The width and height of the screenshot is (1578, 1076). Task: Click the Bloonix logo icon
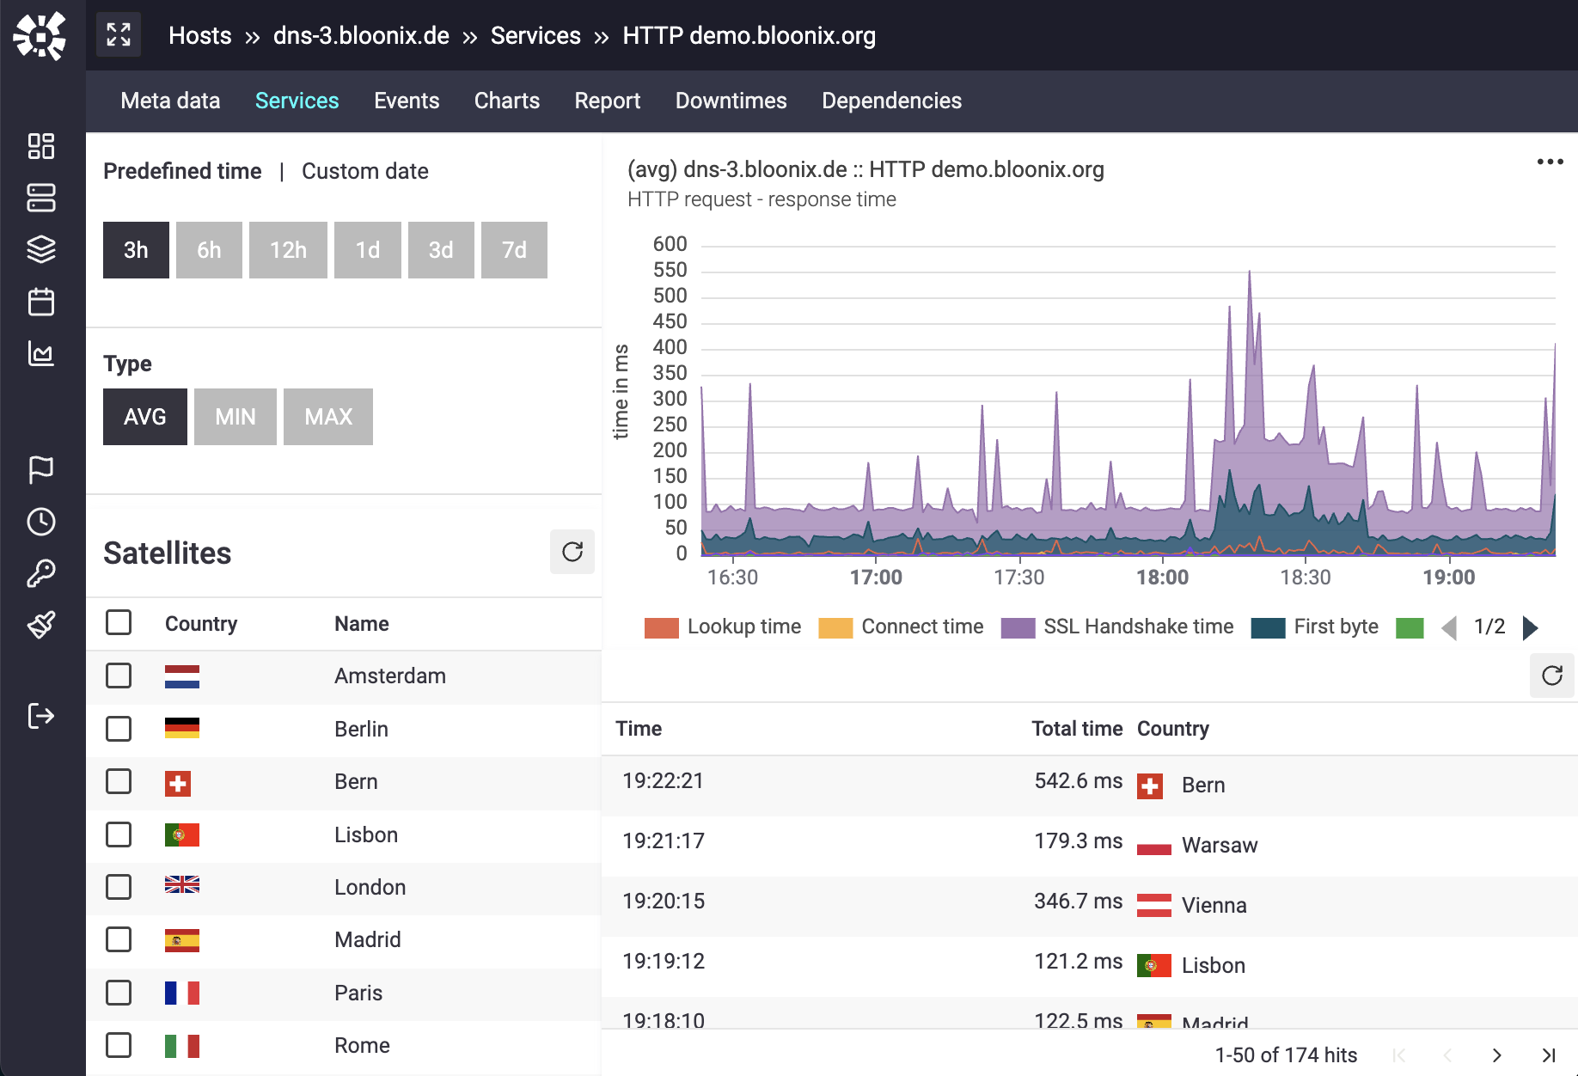coord(40,35)
